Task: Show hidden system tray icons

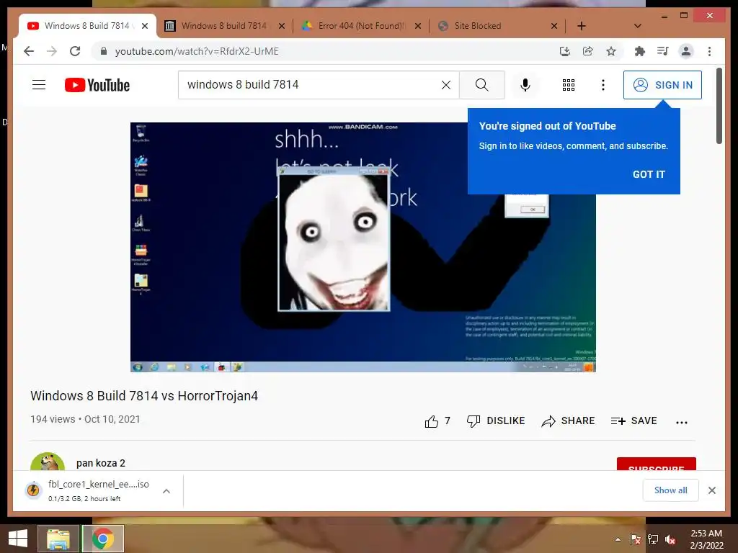Action: [x=618, y=539]
